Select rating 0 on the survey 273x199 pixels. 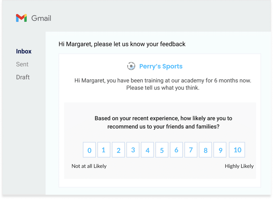[89, 150]
